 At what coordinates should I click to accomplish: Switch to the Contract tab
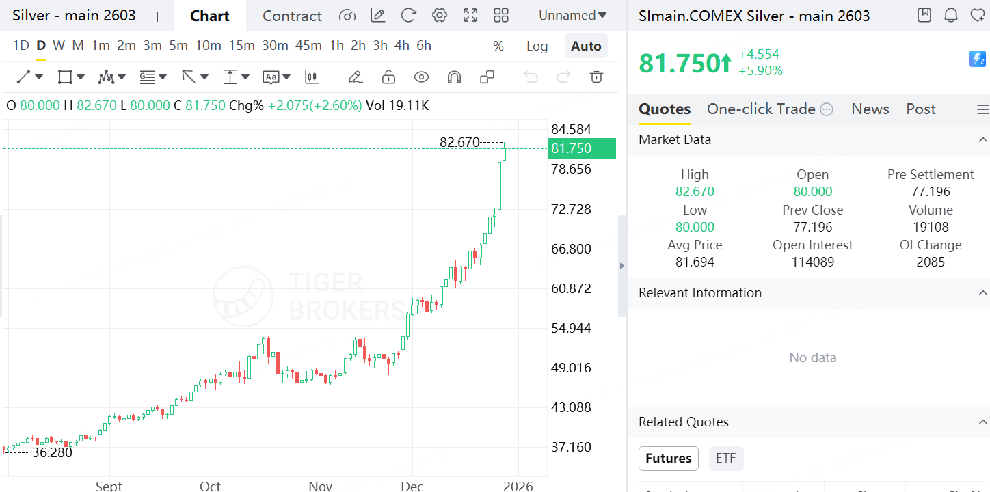point(292,16)
